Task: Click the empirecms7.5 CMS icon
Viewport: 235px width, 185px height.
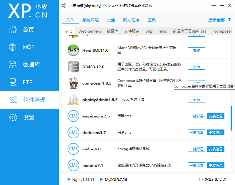Action: click(x=73, y=116)
